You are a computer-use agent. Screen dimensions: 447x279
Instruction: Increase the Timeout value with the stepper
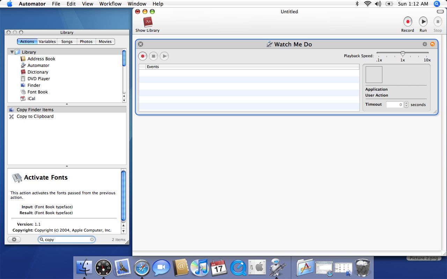coord(406,103)
